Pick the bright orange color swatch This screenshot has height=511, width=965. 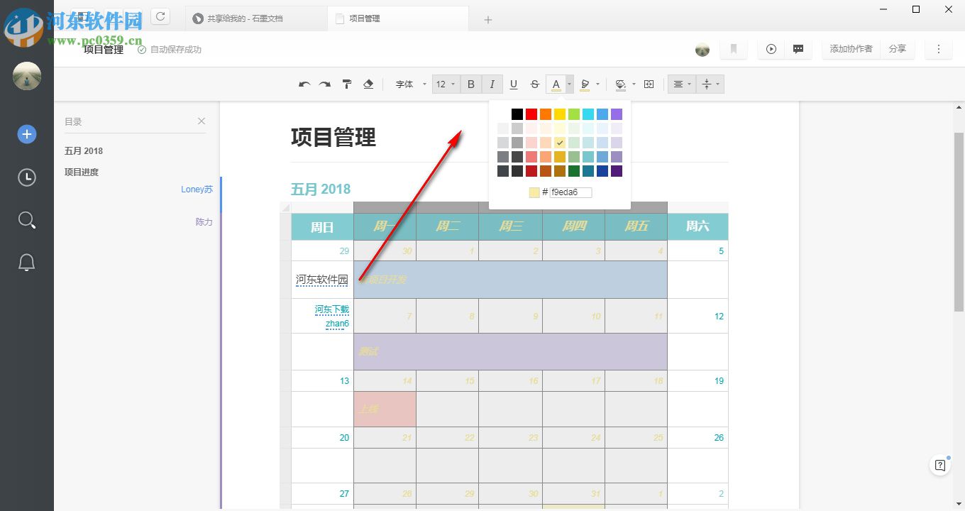[x=546, y=114]
